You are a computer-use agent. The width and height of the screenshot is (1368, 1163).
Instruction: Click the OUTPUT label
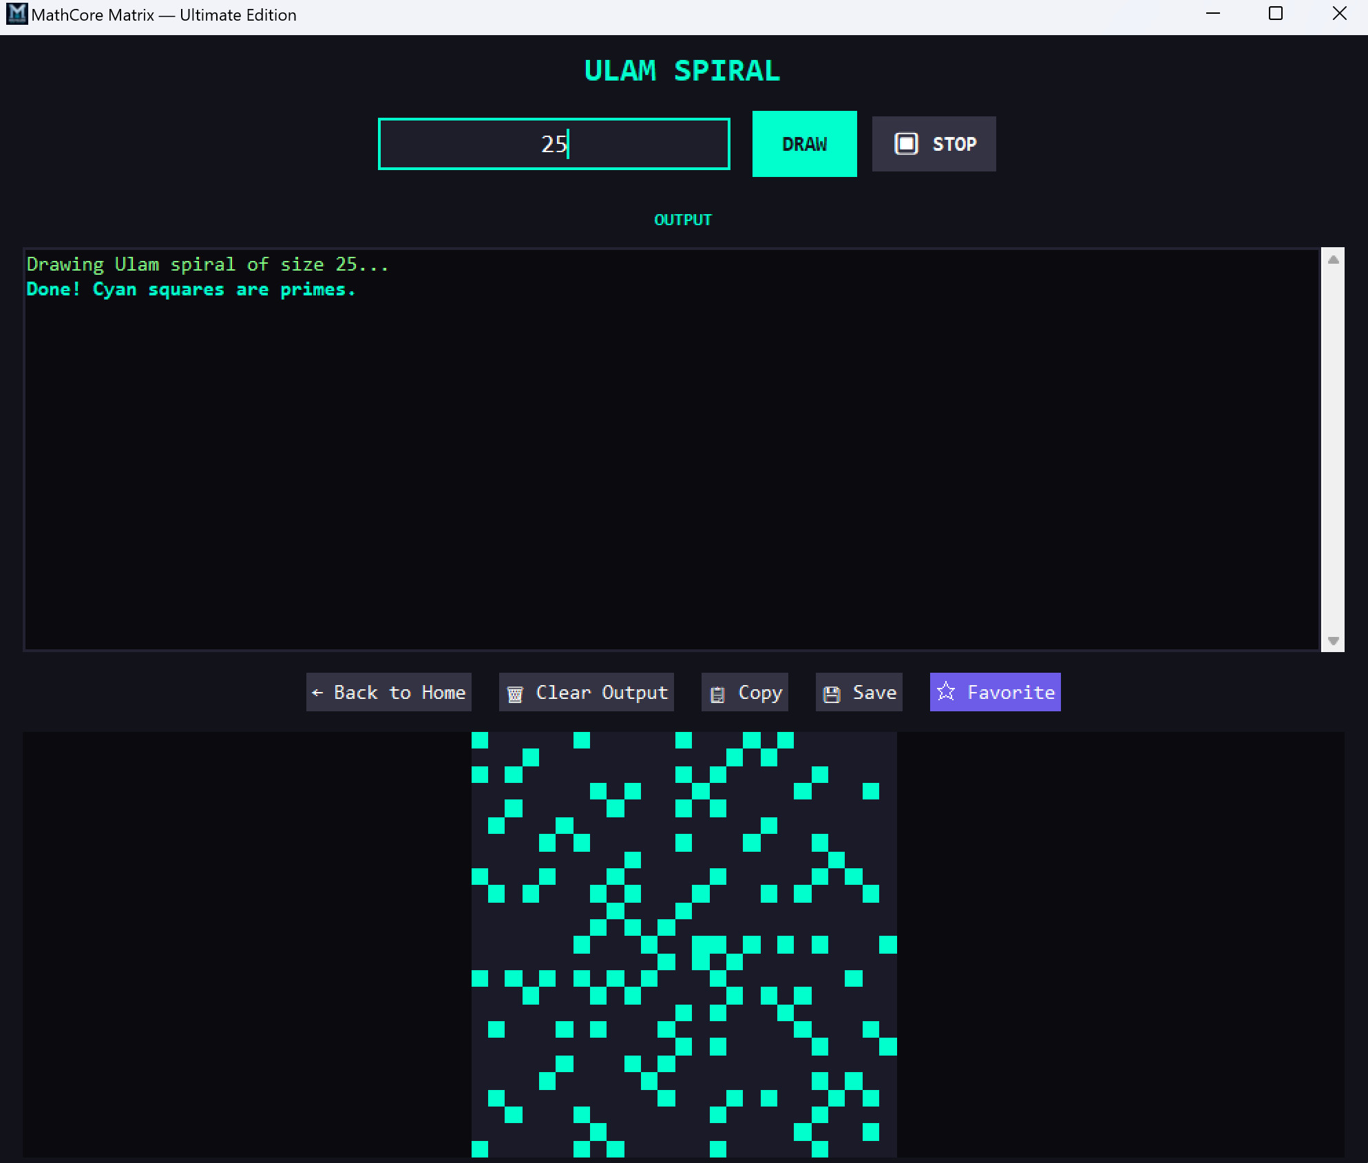point(683,220)
